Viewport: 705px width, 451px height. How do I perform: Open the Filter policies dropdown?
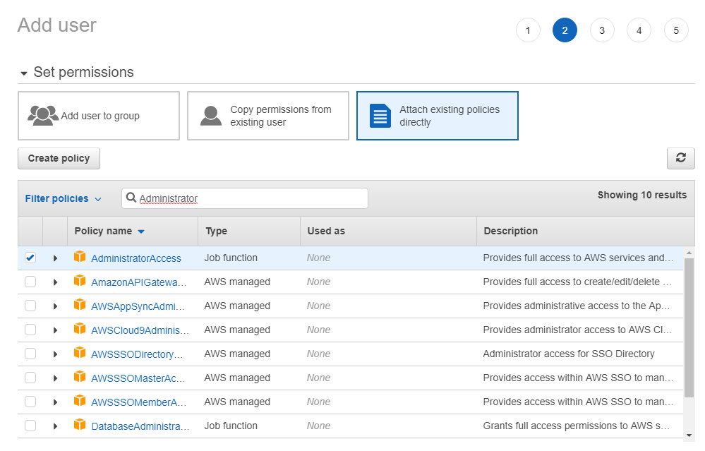(64, 199)
